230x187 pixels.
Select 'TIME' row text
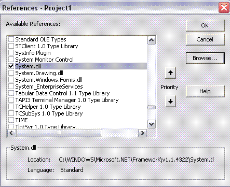pos(21,120)
